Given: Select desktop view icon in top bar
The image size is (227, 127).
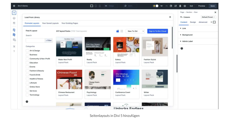Looking at the screenshot, I should (92, 6).
